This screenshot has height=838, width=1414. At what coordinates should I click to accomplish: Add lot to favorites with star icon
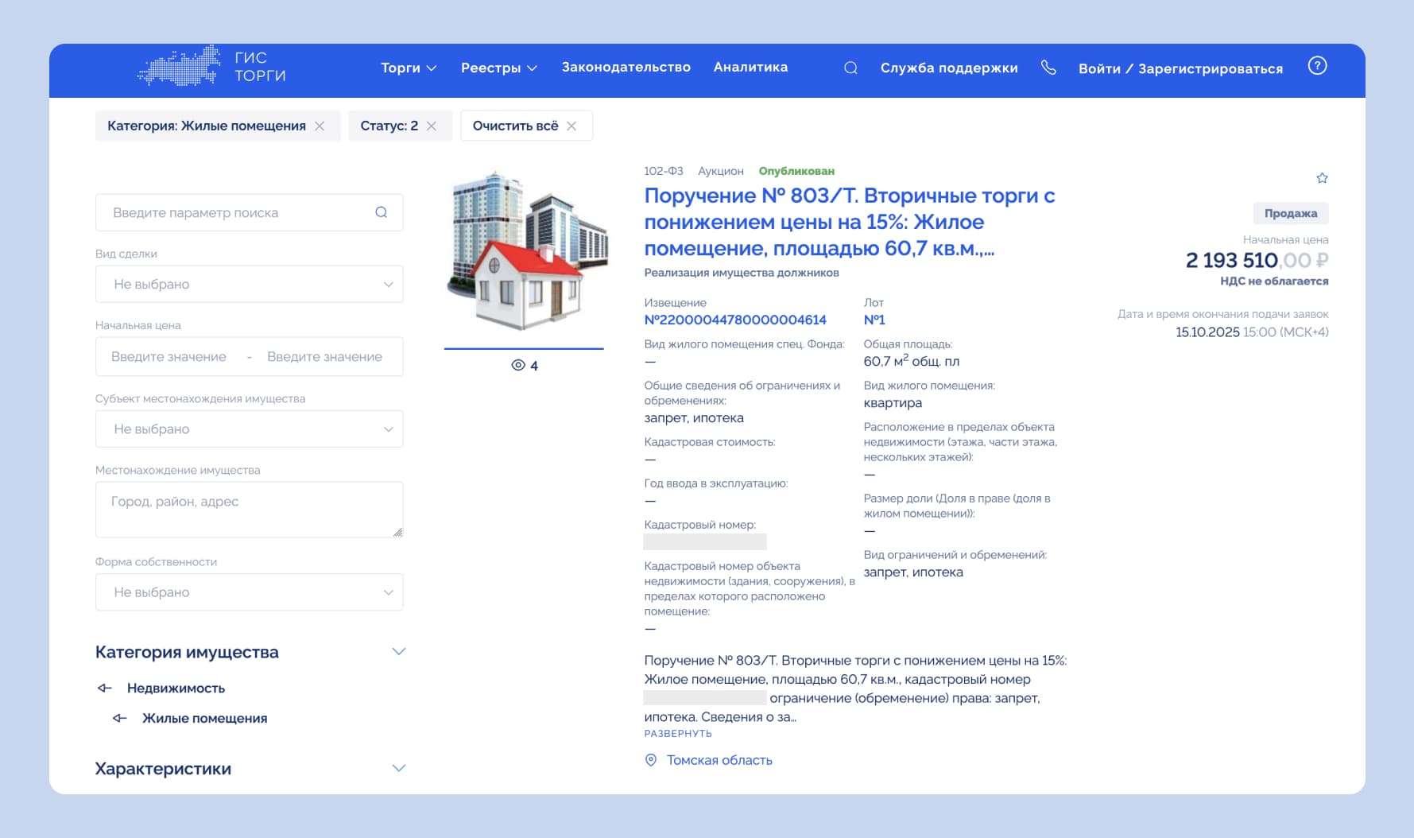(x=1322, y=178)
